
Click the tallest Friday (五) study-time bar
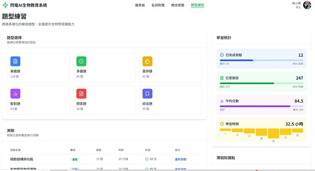(x=273, y=133)
